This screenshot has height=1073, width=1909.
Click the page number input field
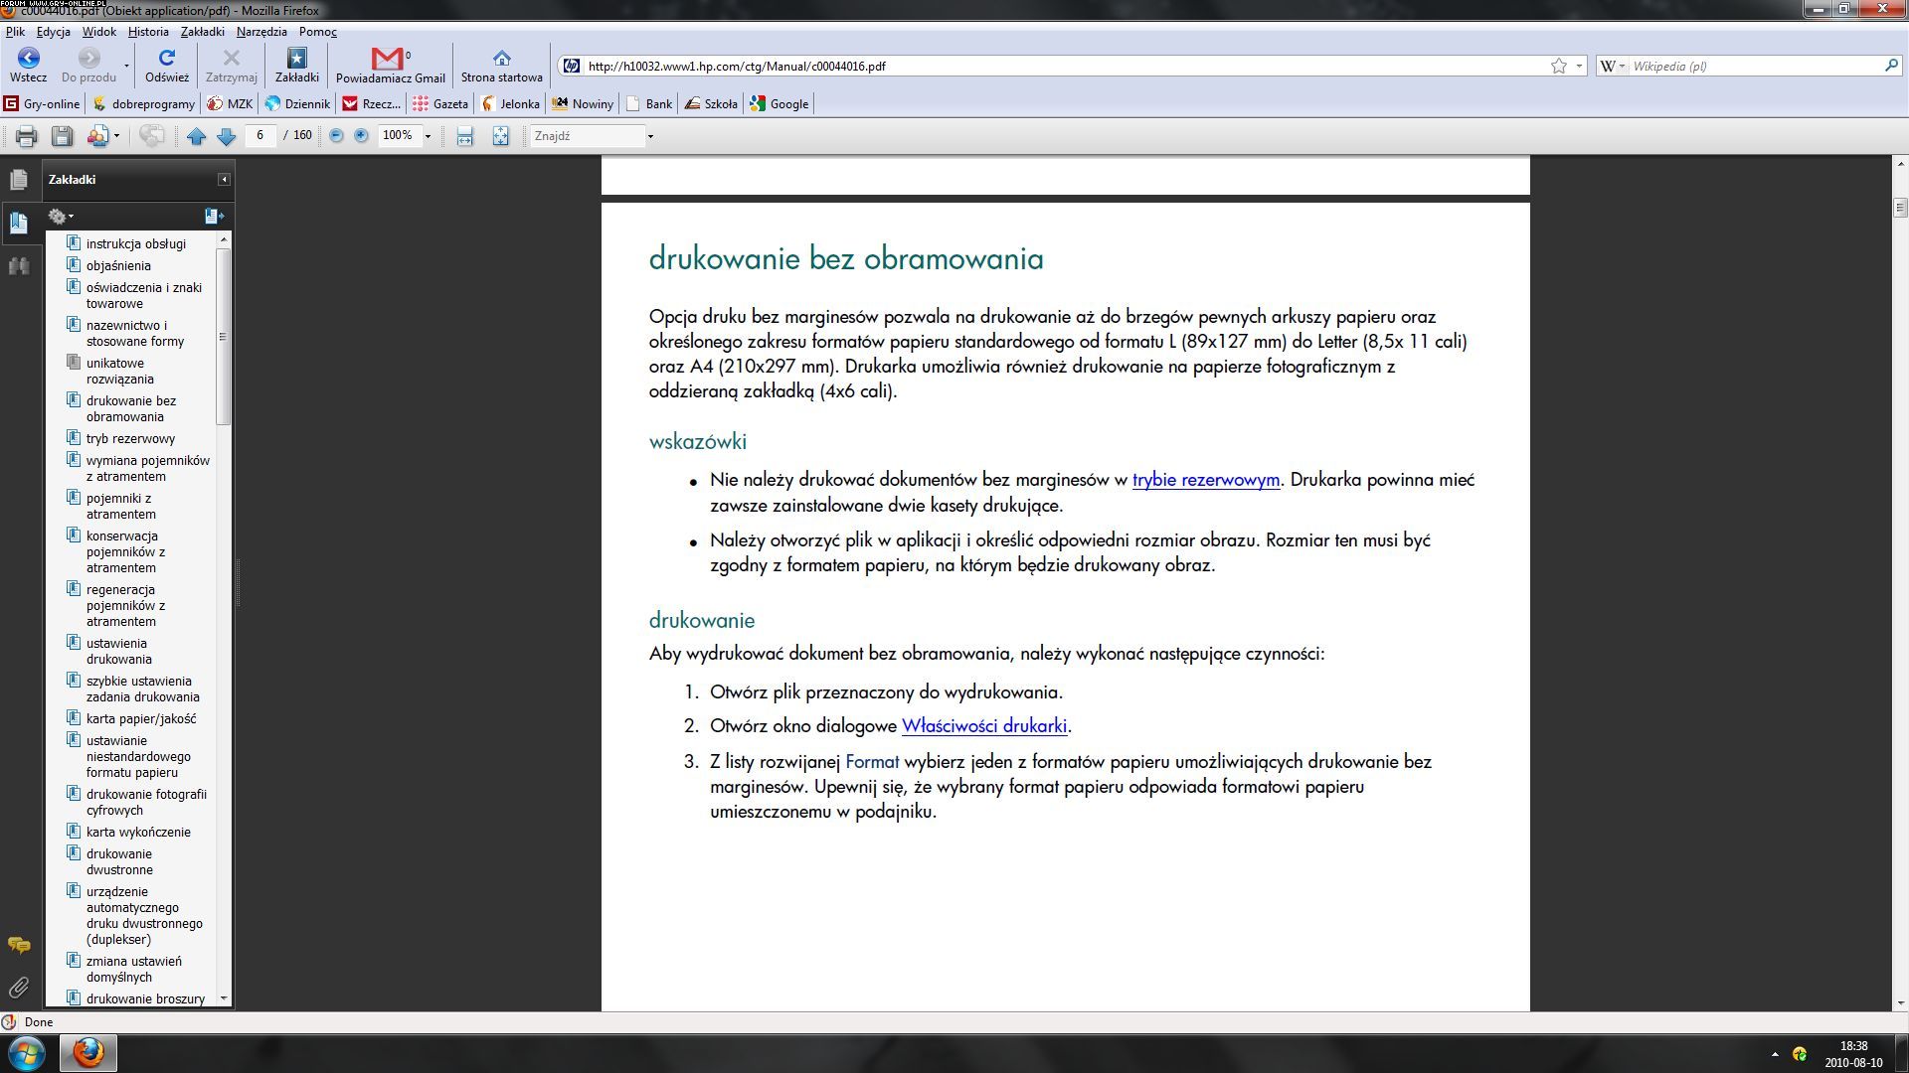pyautogui.click(x=260, y=135)
